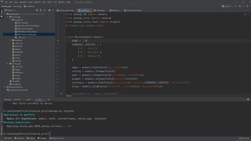
Task: Click the run with coverage icon
Action: pyautogui.click(x=244, y=6)
